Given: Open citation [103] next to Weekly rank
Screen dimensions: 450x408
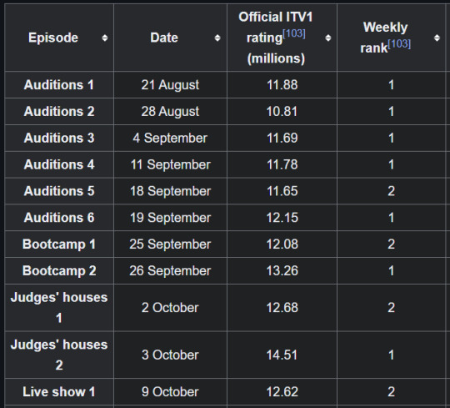Looking at the screenshot, I should tap(399, 44).
